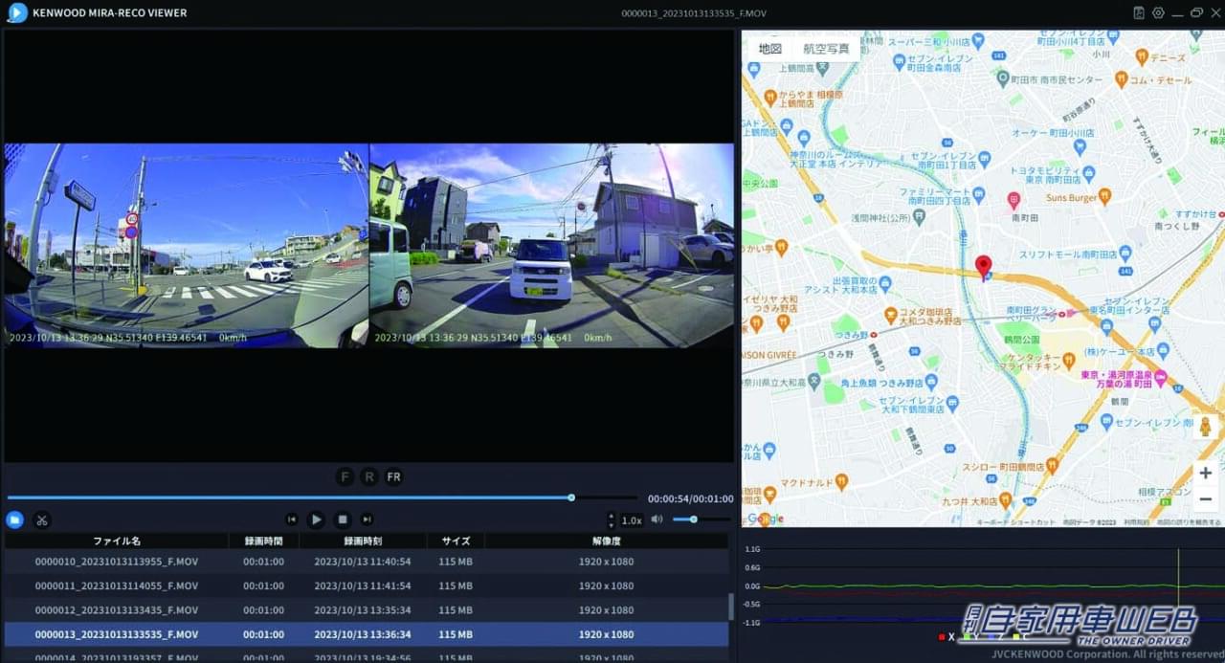Switch to front camera view F
The image size is (1225, 663).
pyautogui.click(x=345, y=476)
